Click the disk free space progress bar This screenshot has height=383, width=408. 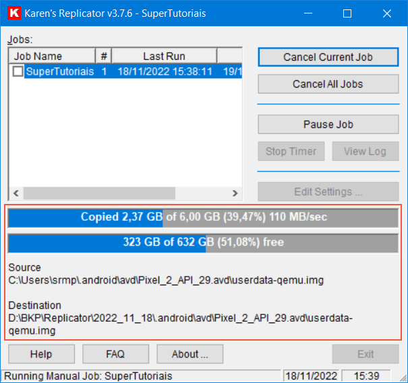[x=202, y=242]
